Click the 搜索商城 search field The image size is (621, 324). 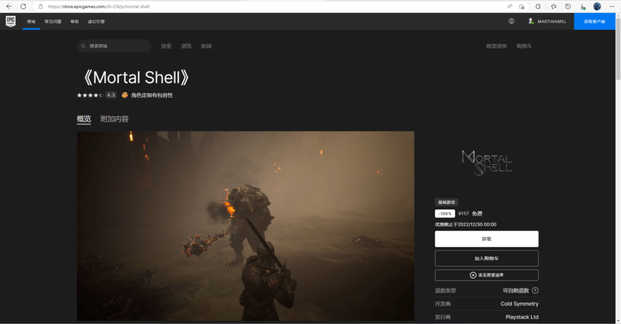point(114,46)
